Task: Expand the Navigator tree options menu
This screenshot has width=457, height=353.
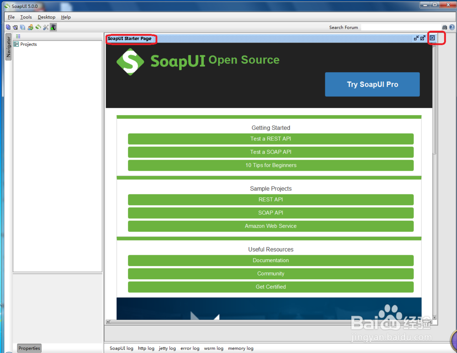Action: tap(17, 36)
